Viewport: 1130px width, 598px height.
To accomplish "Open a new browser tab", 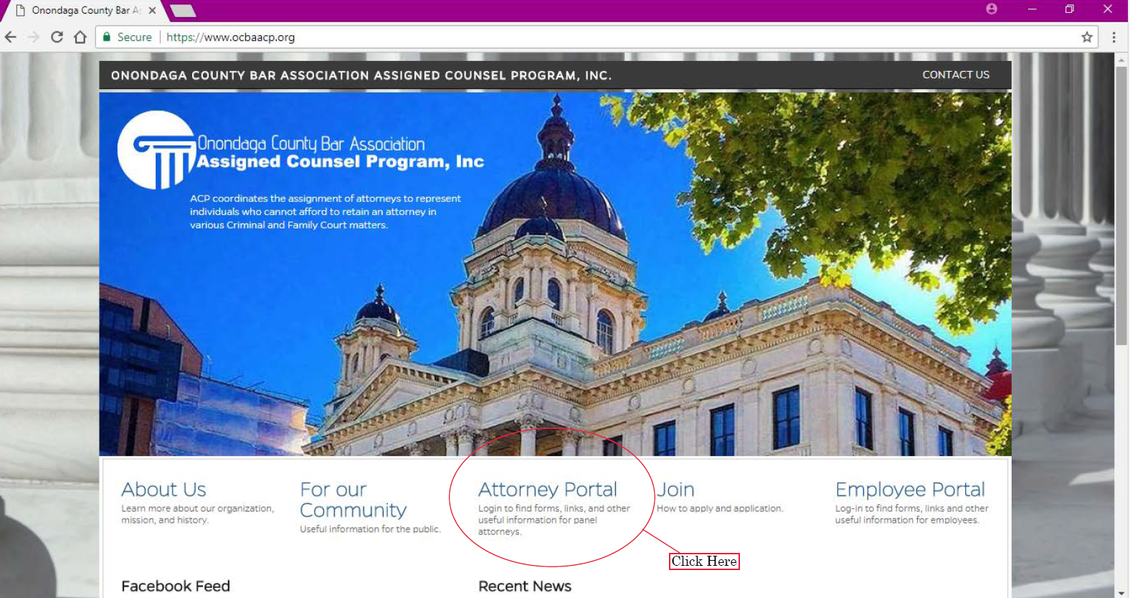I will (183, 11).
